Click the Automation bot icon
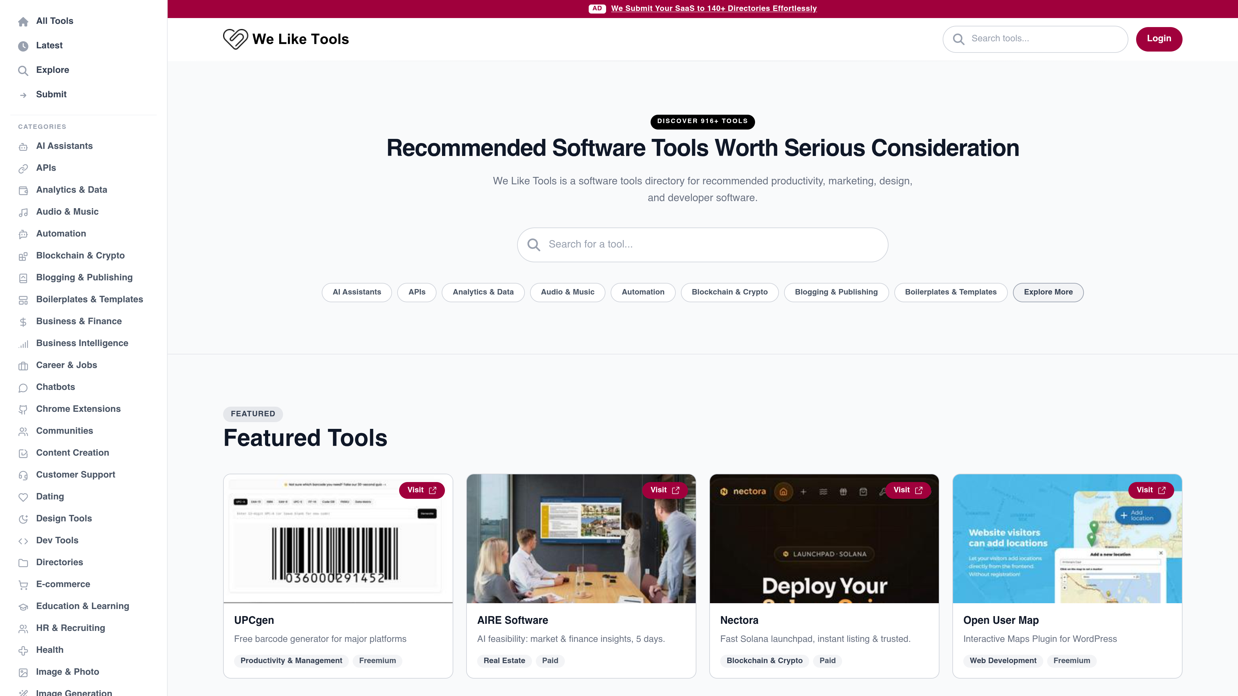 point(23,234)
